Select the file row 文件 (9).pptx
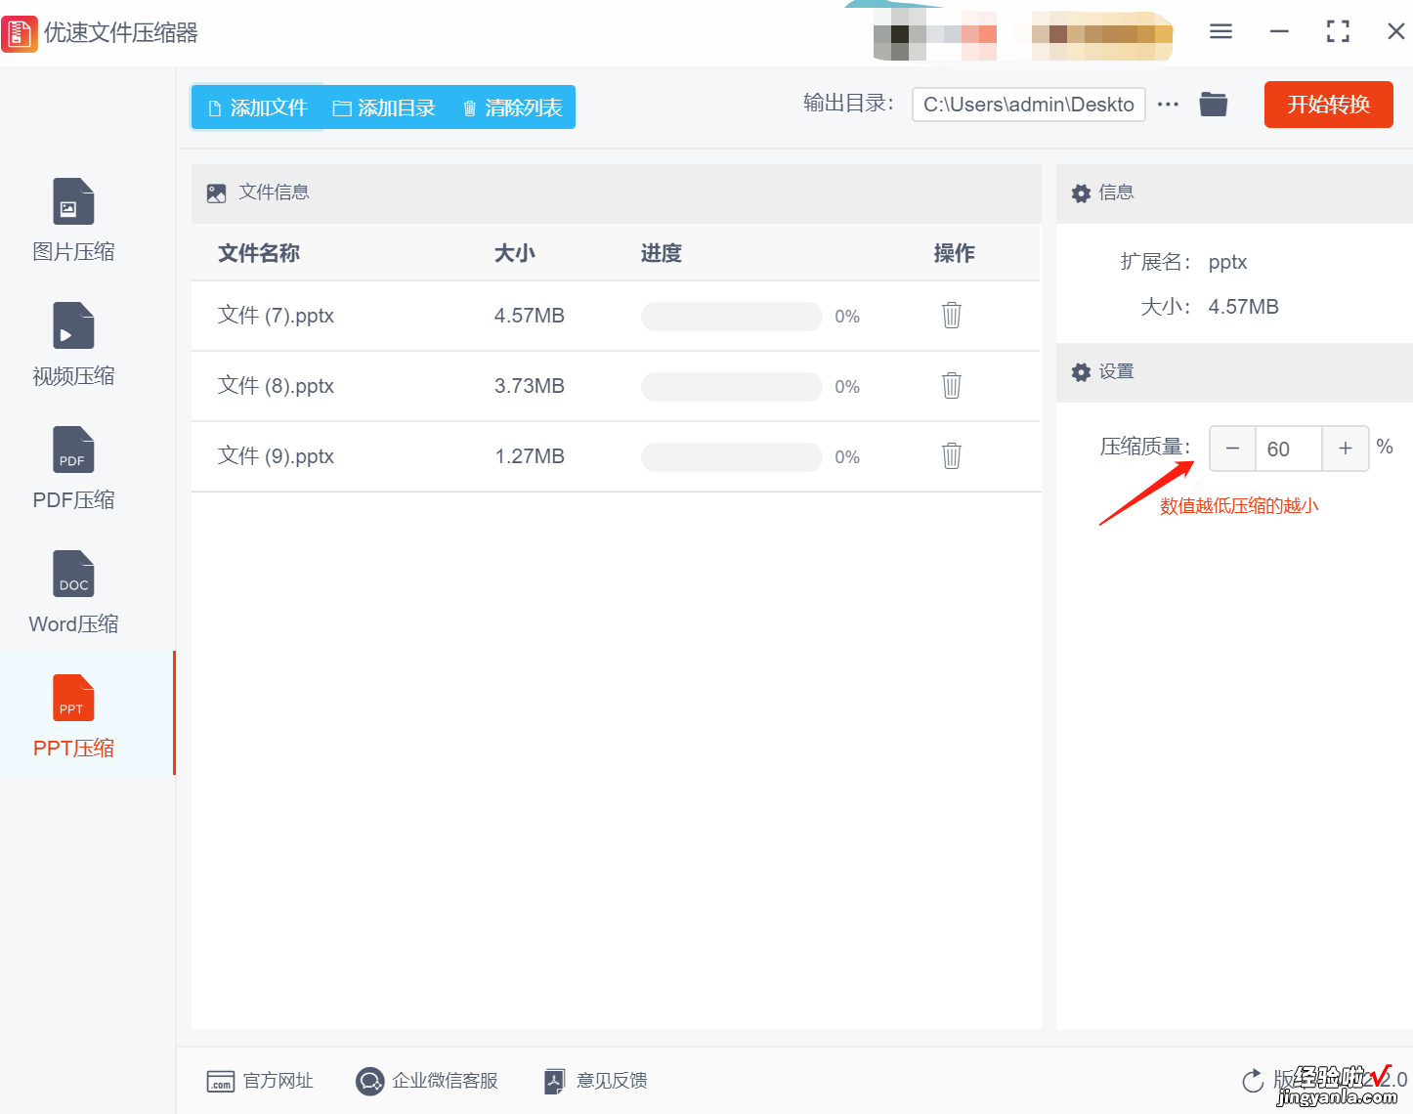 pos(616,456)
